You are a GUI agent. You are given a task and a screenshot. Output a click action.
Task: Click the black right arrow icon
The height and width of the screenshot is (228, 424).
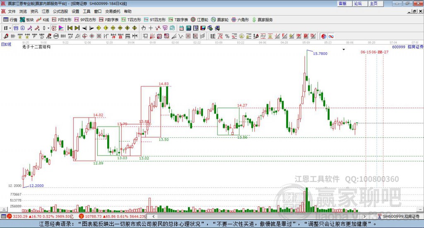[x=92, y=28]
